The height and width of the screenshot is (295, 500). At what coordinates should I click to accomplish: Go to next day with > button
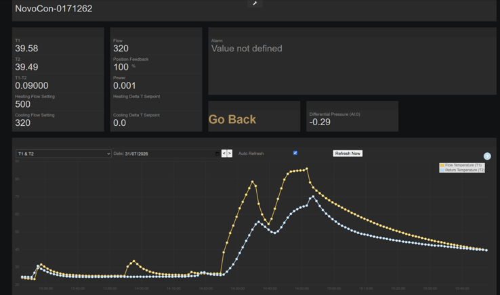(230, 154)
